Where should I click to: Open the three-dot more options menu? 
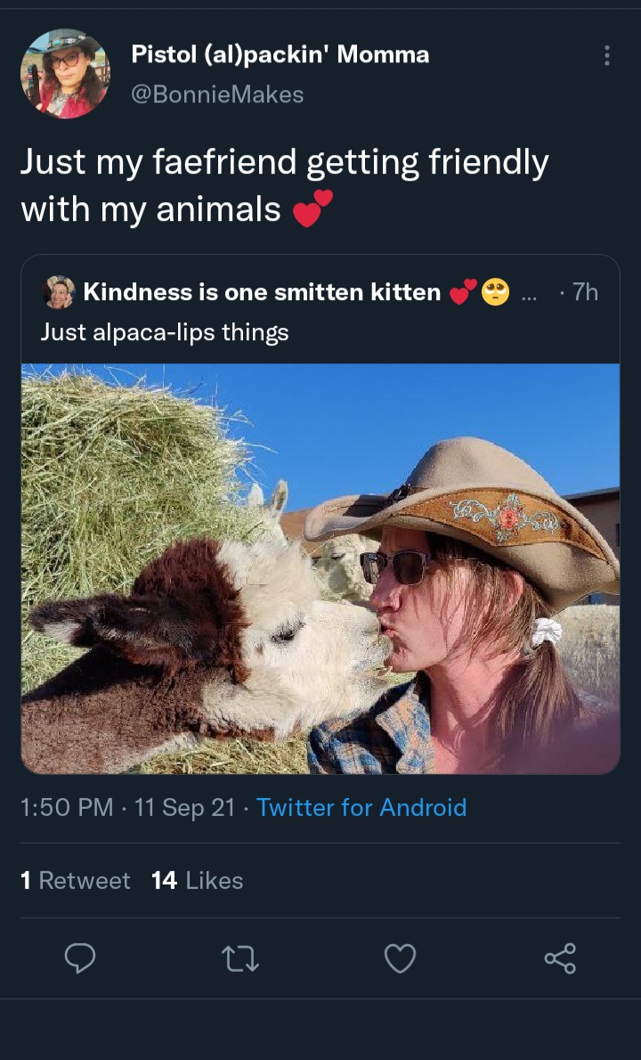click(607, 55)
